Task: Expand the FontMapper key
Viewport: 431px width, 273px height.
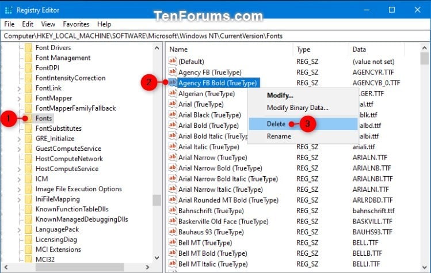Action: pos(19,98)
